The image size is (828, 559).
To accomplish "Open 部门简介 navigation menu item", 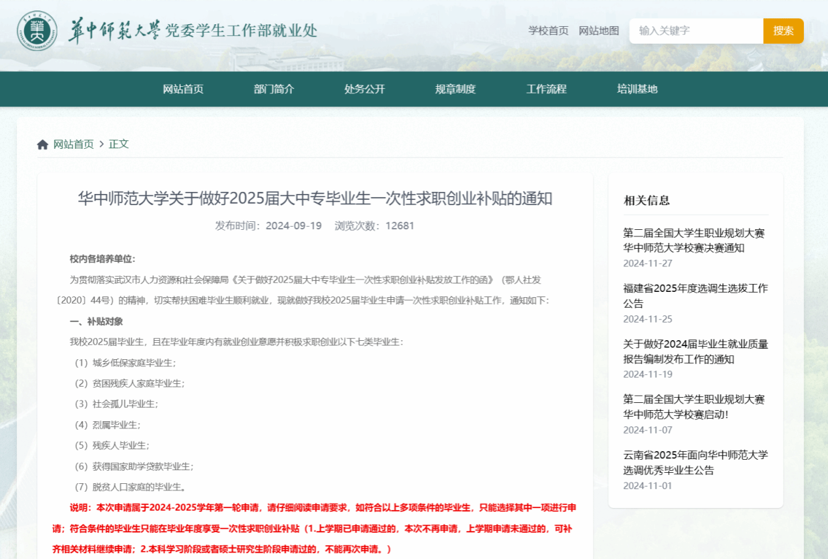I will 274,89.
